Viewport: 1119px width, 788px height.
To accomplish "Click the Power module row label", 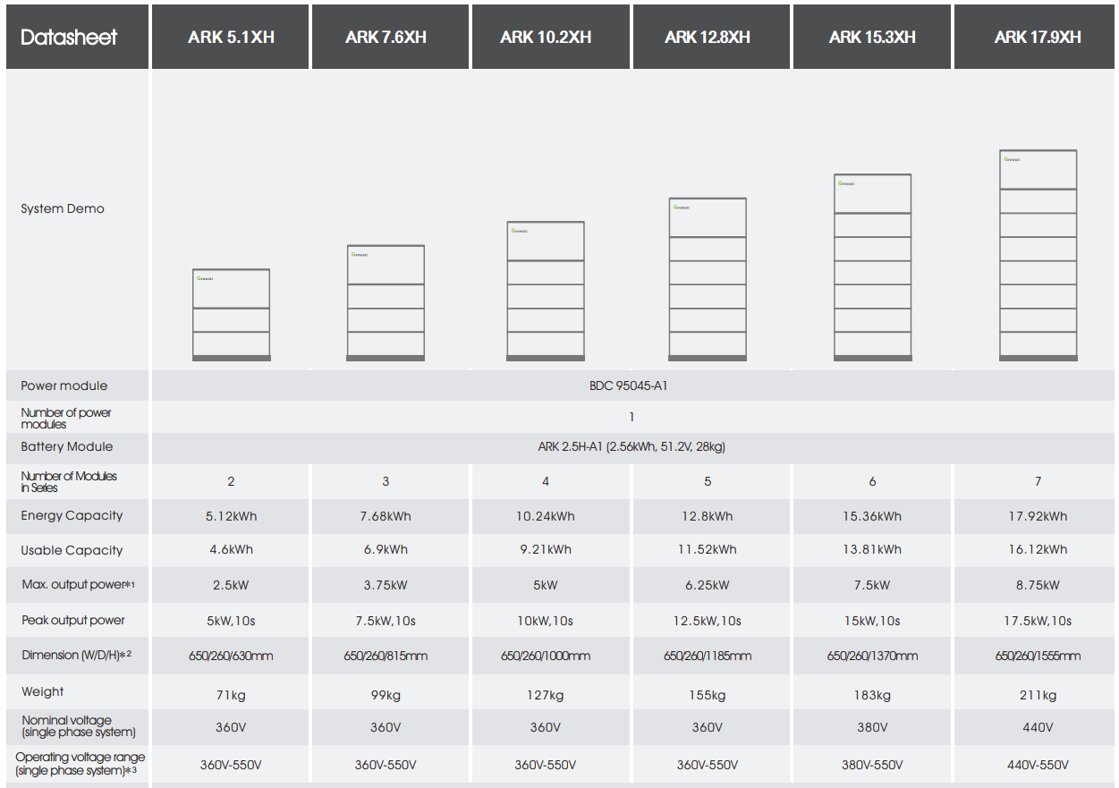I will (x=64, y=386).
